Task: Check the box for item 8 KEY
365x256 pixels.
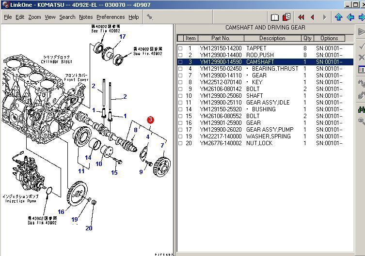Action: [180, 82]
